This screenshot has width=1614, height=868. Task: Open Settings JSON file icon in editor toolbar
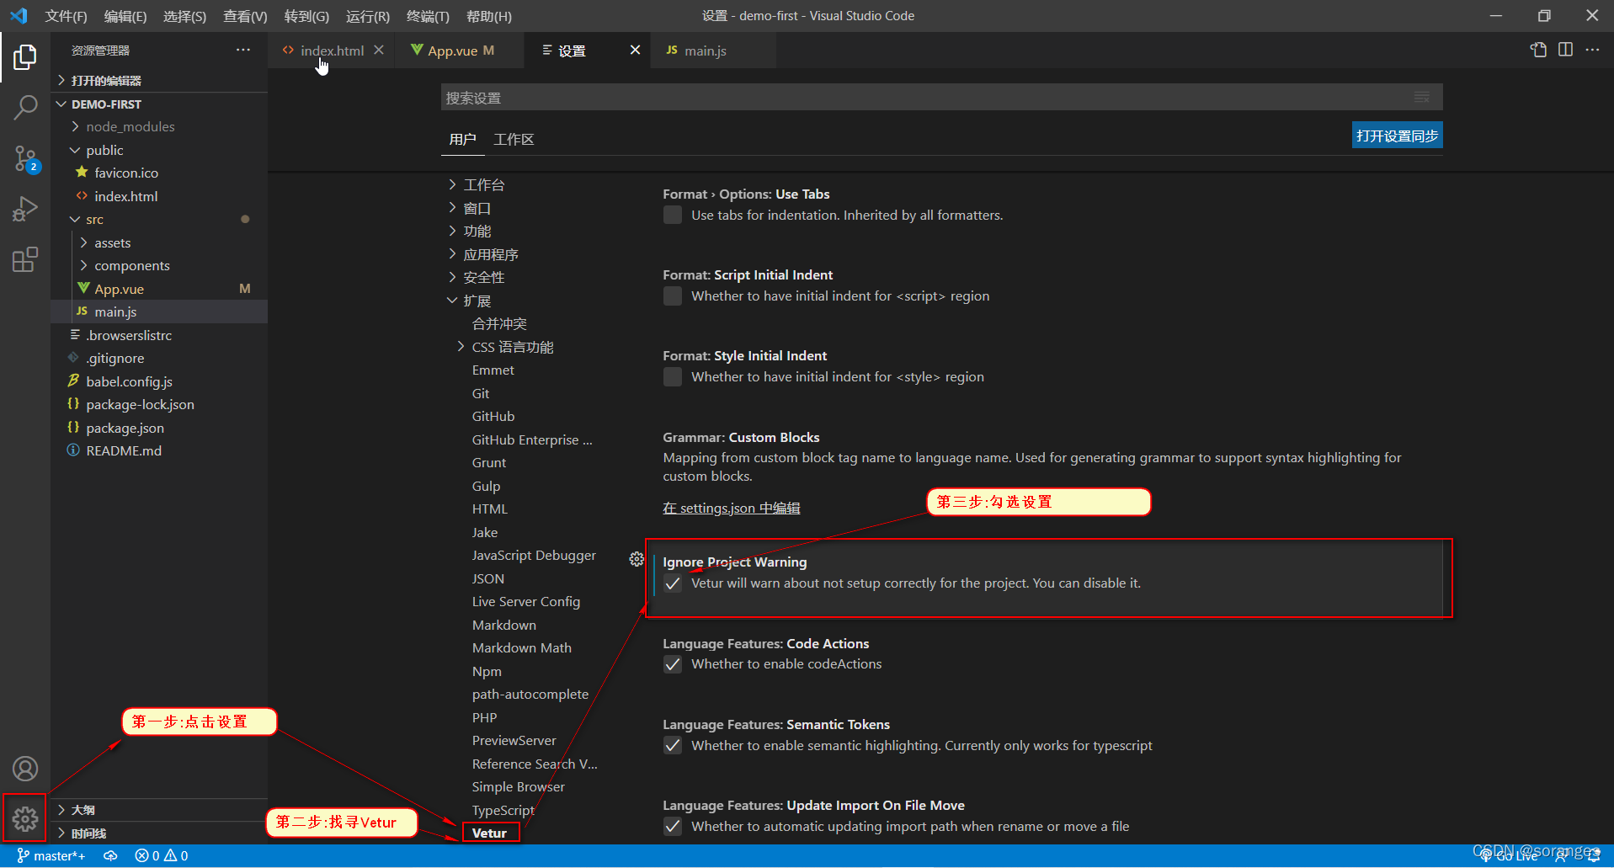click(x=1538, y=50)
